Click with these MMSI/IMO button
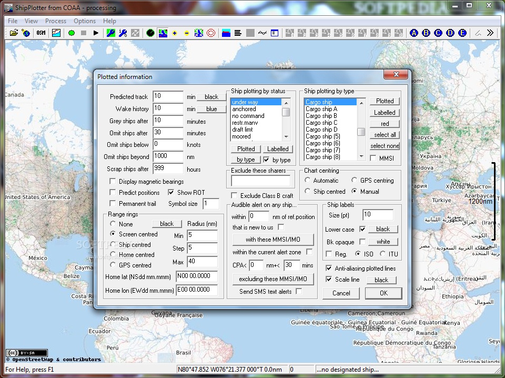This screenshot has width=505, height=378. [273, 240]
